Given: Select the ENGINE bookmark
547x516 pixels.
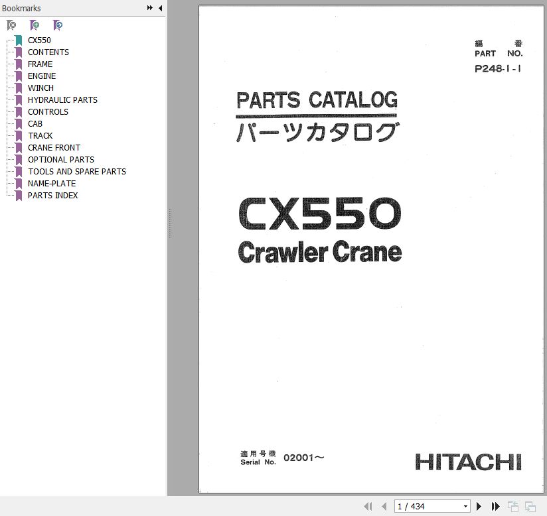Looking at the screenshot, I should [42, 76].
